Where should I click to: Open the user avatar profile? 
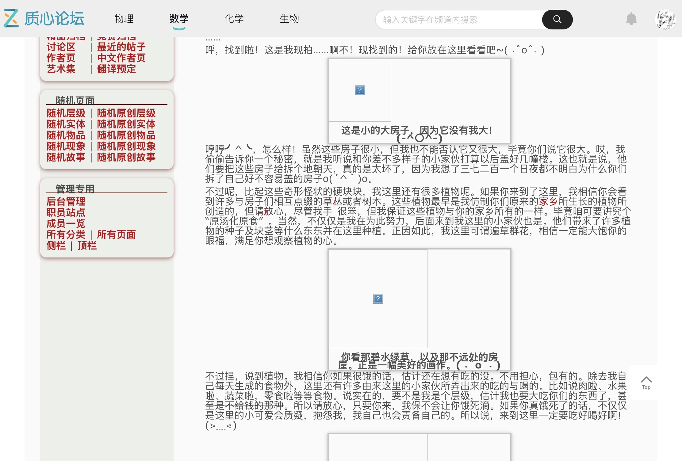[x=665, y=19]
